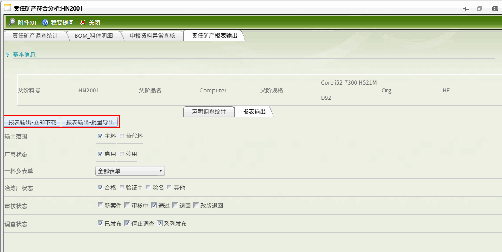Click the red X close icon in toolbar
Viewport: 502px width, 252px height.
click(x=83, y=22)
